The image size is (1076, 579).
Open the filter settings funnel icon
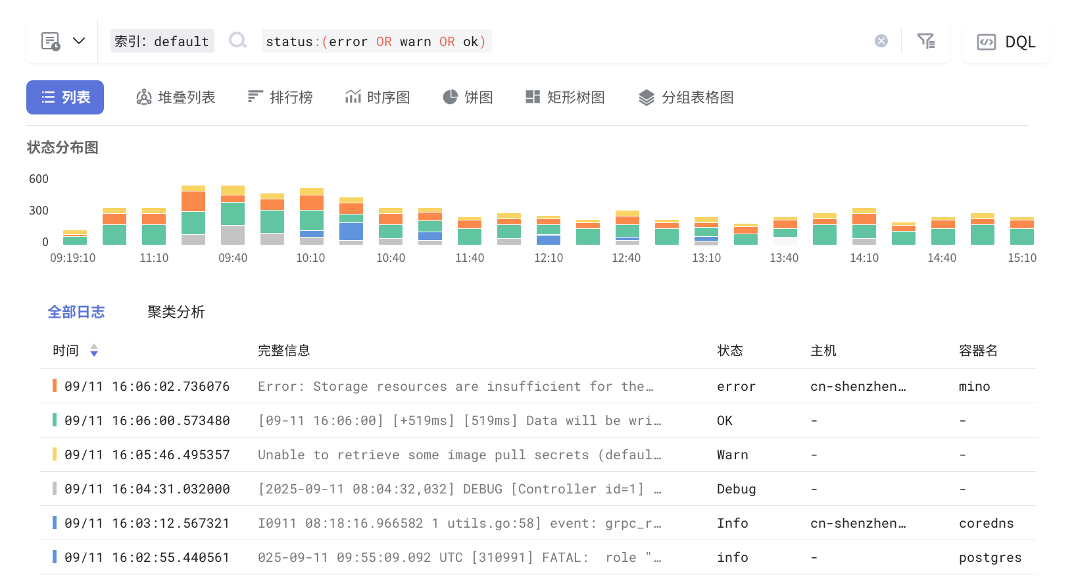pos(926,41)
